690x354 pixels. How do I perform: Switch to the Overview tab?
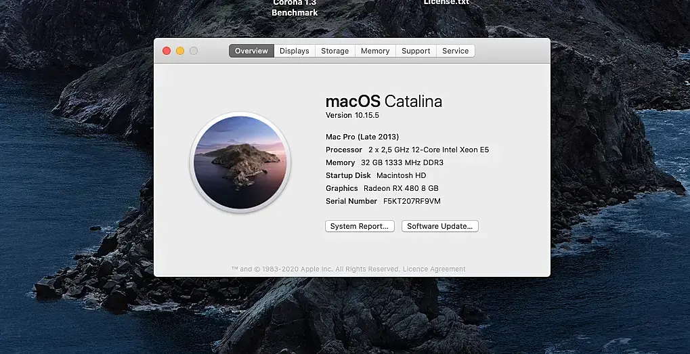coord(251,51)
